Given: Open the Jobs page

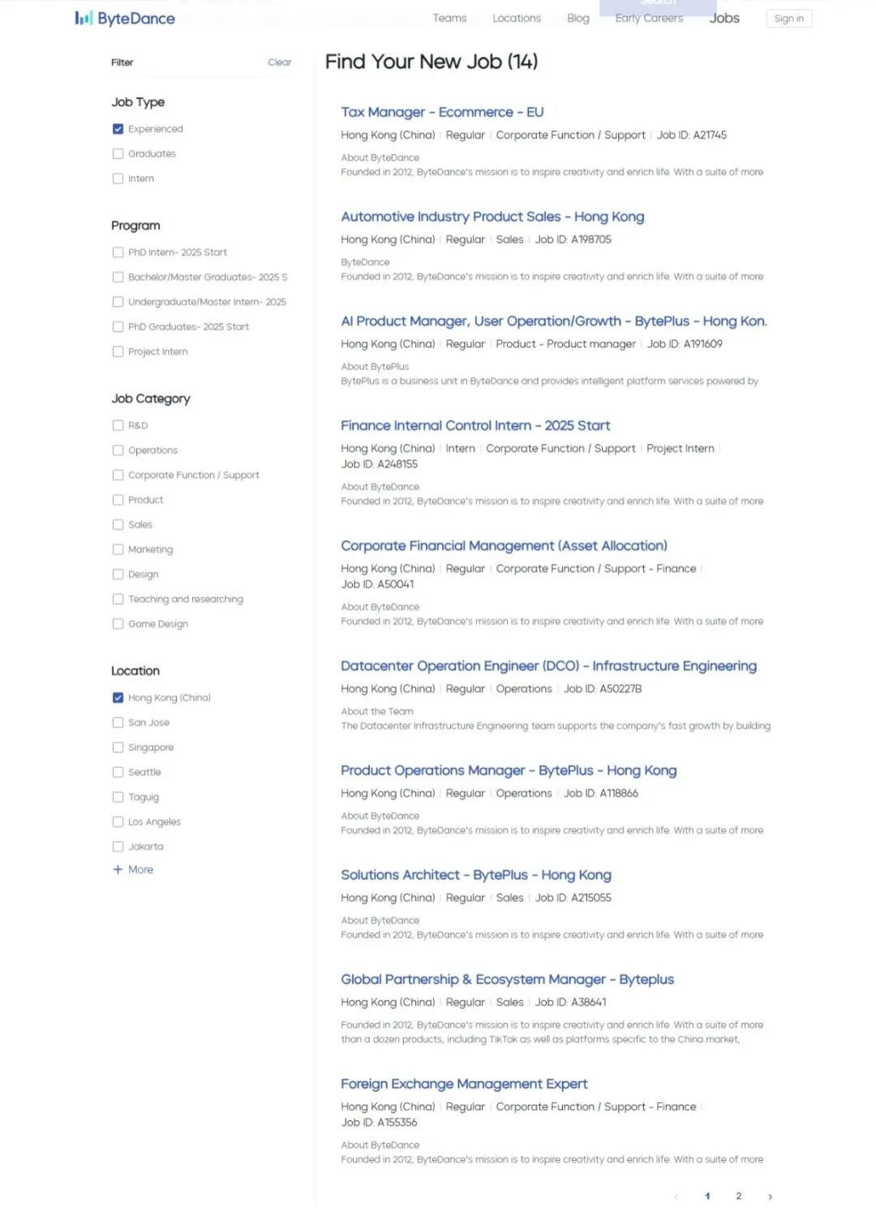Looking at the screenshot, I should (724, 18).
